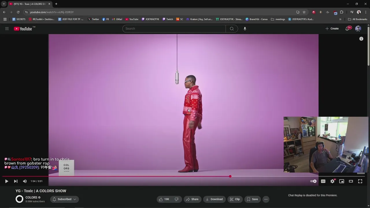The image size is (370, 208).
Task: Open the media control toolbar icon
Action: click(352, 12)
